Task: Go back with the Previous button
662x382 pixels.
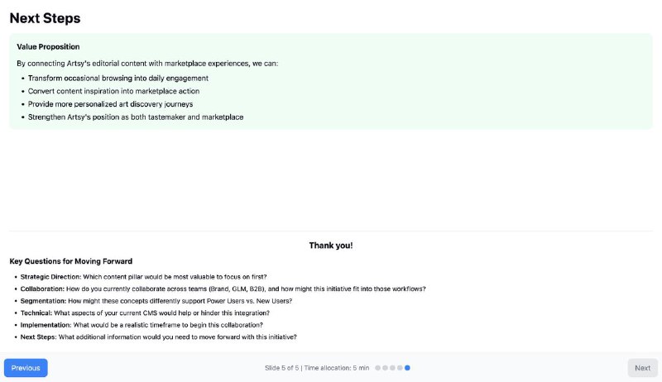Action: [26, 368]
